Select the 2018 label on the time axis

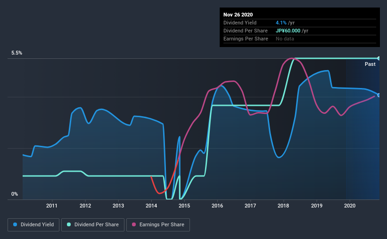click(x=283, y=206)
